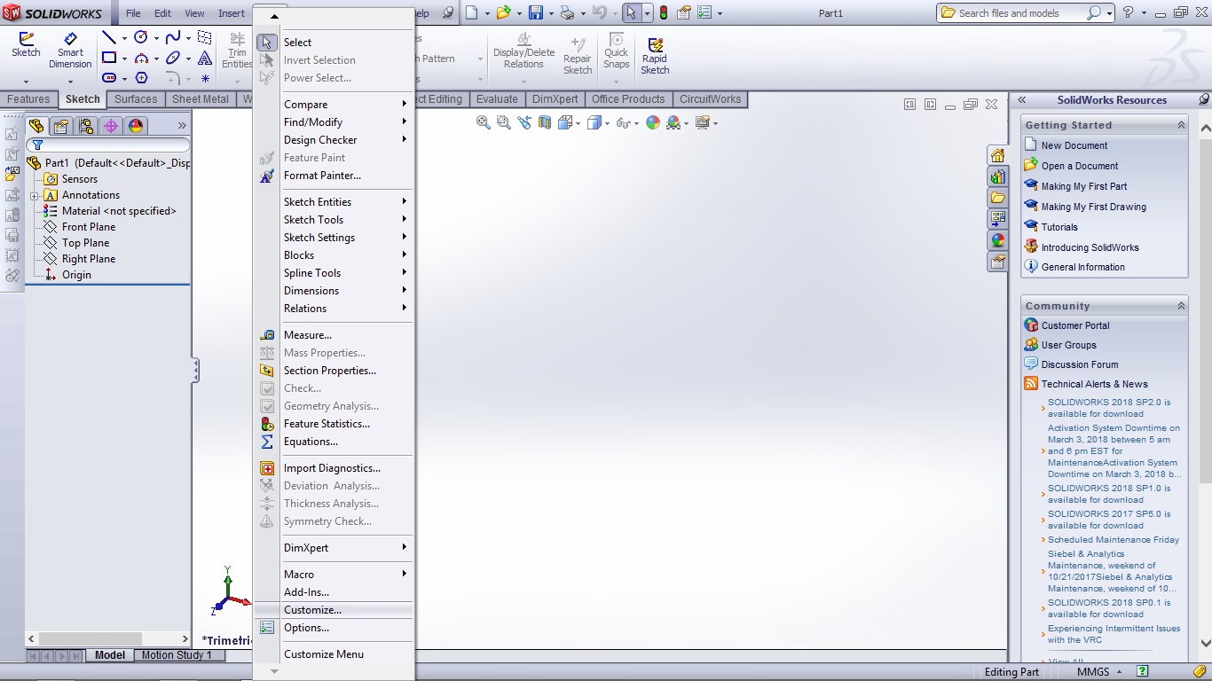The image size is (1212, 681).
Task: Choose Measure from the Tools menu
Action: 310,334
